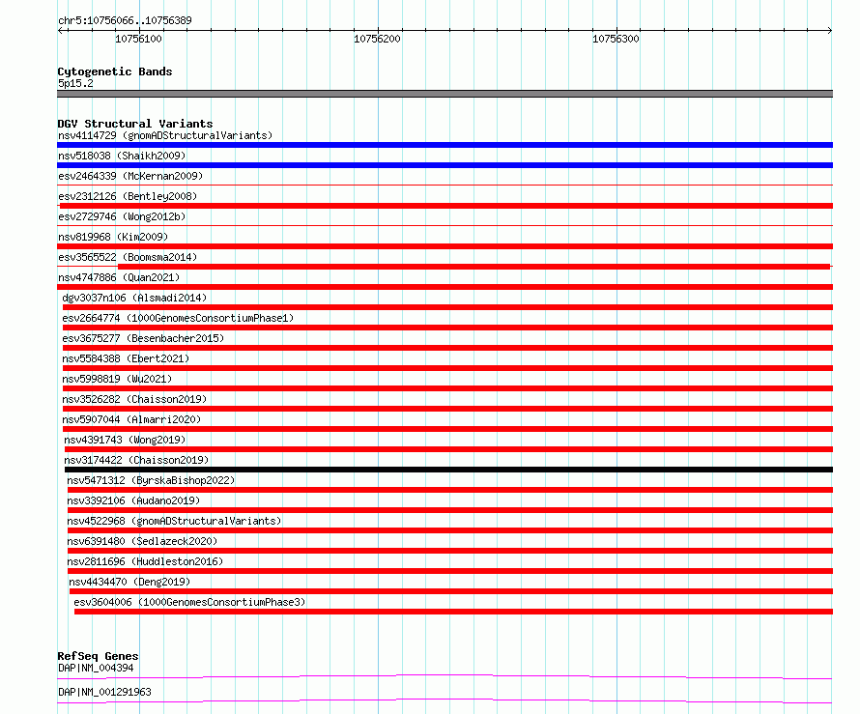Open nsv4391743 (Wong2019) entry
The image size is (860, 714).
tap(125, 440)
